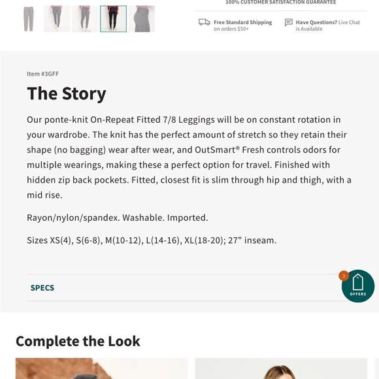The height and width of the screenshot is (379, 379).
Task: Click the shipping truck icon
Action: [205, 22]
